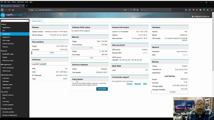Open the Dashboard sidebar item
Screen dimensions: 214x120
15,34
